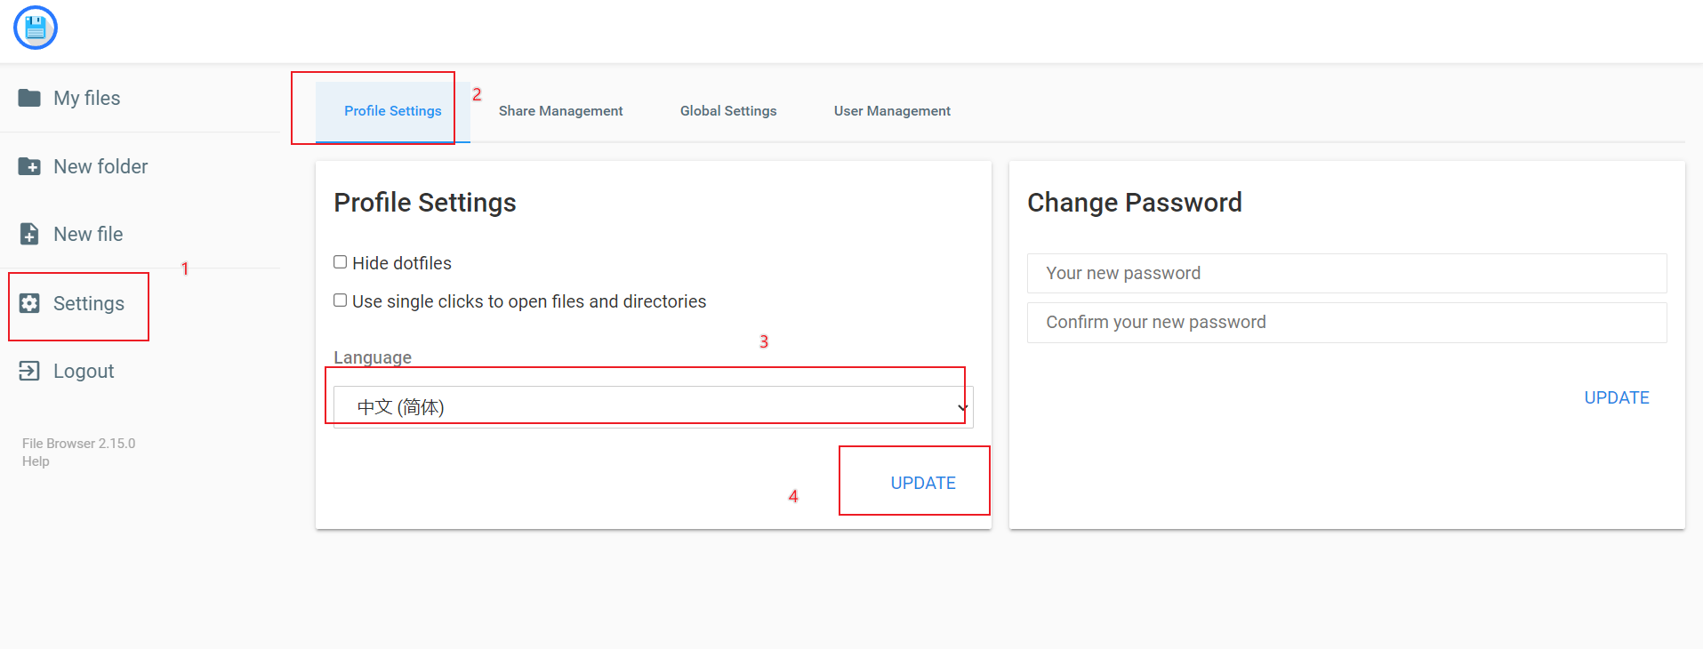Screen dimensions: 1703x649
Task: Open the Share Management tab
Action: 560,111
